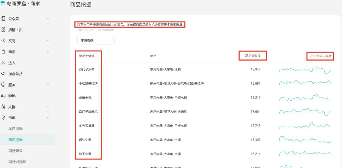342x168 pixels.
Task: Click the 电商罗盘 logo icon
Action: (3, 4)
